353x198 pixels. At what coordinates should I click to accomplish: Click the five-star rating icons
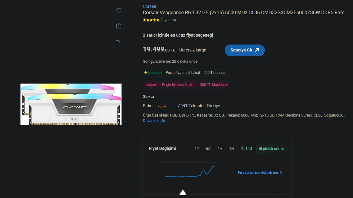(151, 20)
